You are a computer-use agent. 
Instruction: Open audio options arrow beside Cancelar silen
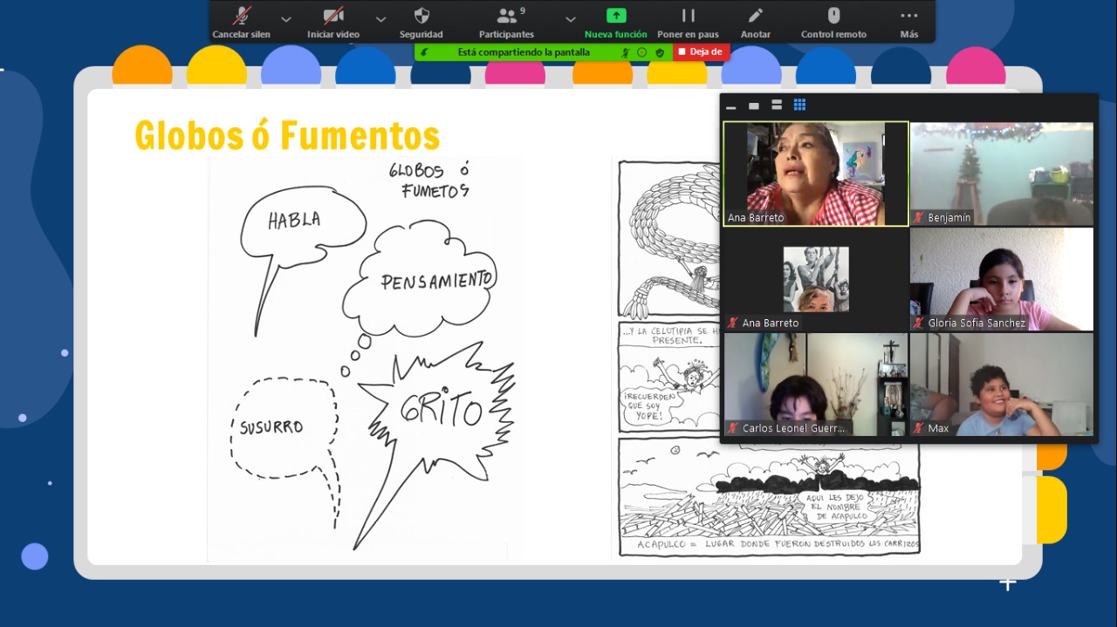pyautogui.click(x=286, y=18)
